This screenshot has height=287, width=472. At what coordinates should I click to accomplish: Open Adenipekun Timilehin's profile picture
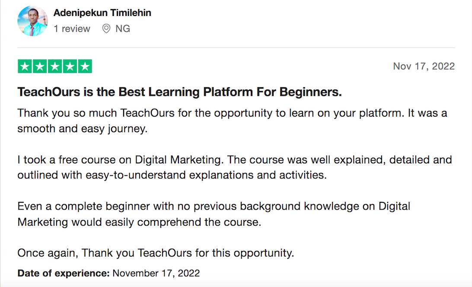pos(32,21)
